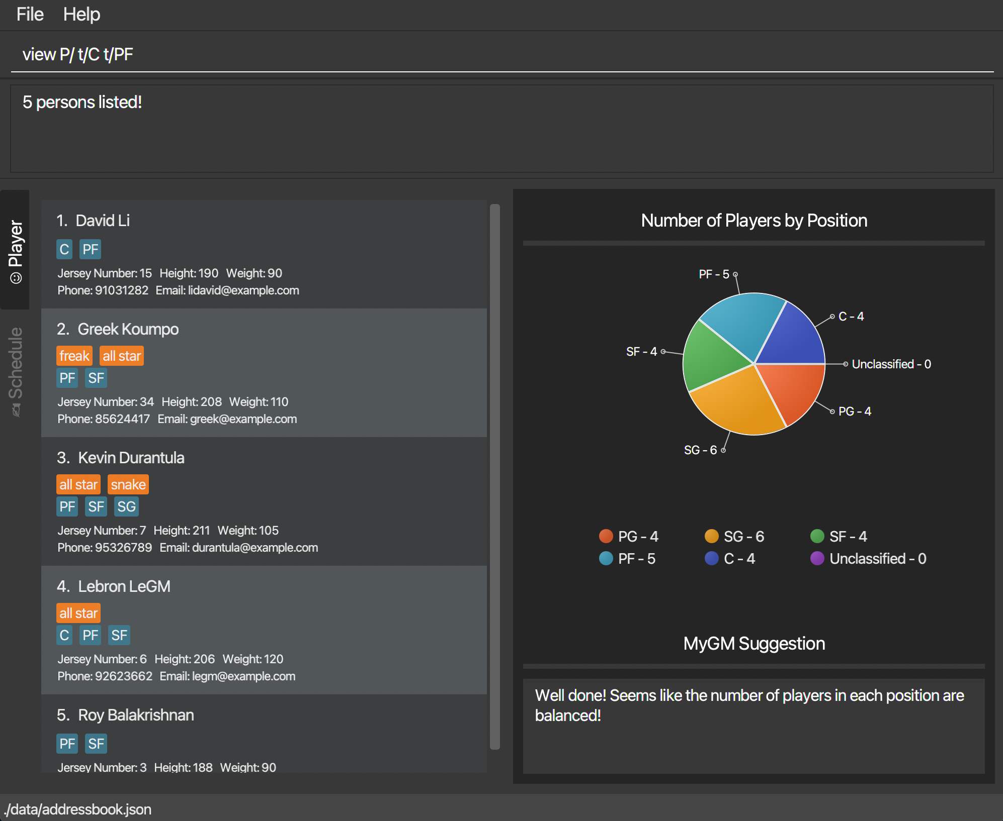The height and width of the screenshot is (821, 1003).
Task: Click 'Number of Players by Position' heading
Action: coord(754,221)
